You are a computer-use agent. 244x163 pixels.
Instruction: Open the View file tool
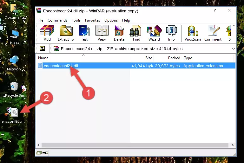tap(102, 33)
